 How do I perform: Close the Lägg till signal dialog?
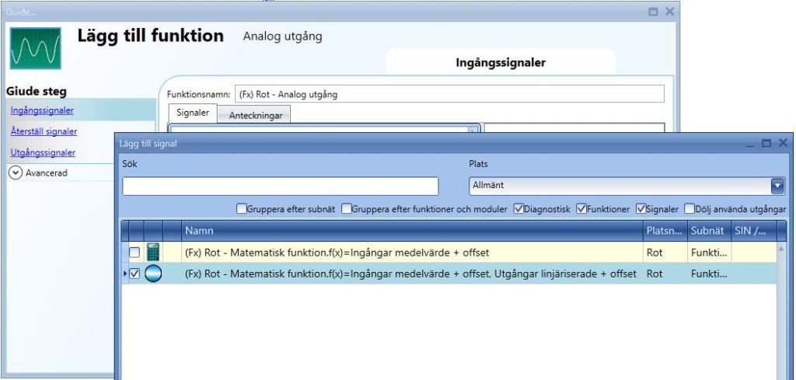click(x=783, y=144)
